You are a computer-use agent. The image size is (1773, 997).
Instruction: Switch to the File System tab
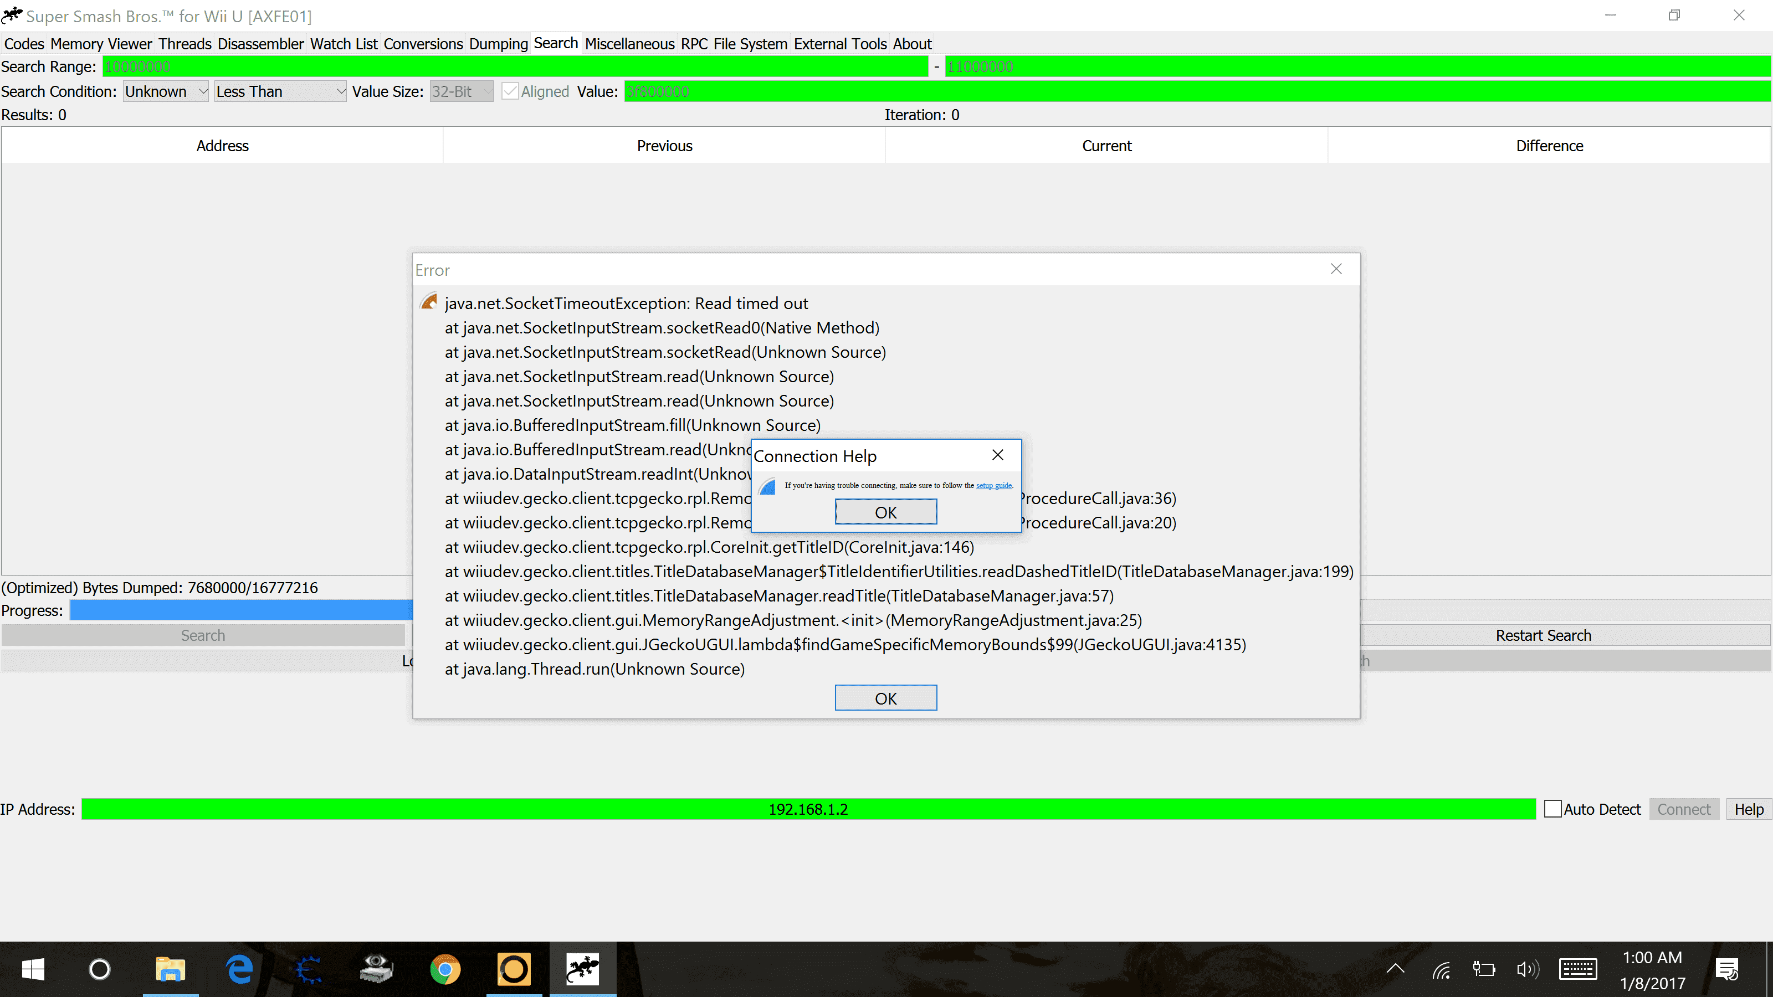point(750,44)
